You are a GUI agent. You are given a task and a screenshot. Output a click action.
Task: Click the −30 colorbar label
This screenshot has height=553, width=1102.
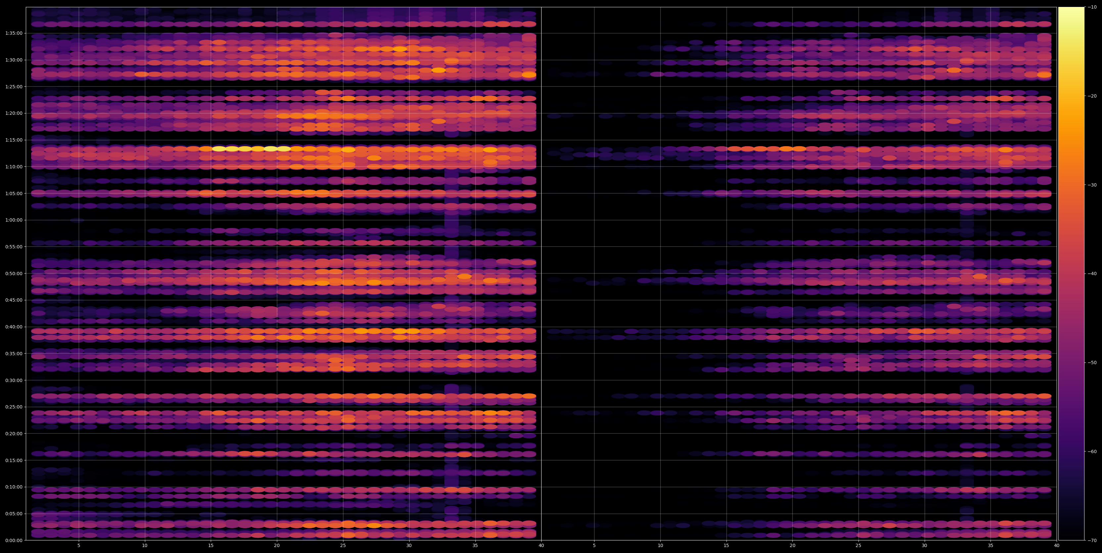(1092, 185)
